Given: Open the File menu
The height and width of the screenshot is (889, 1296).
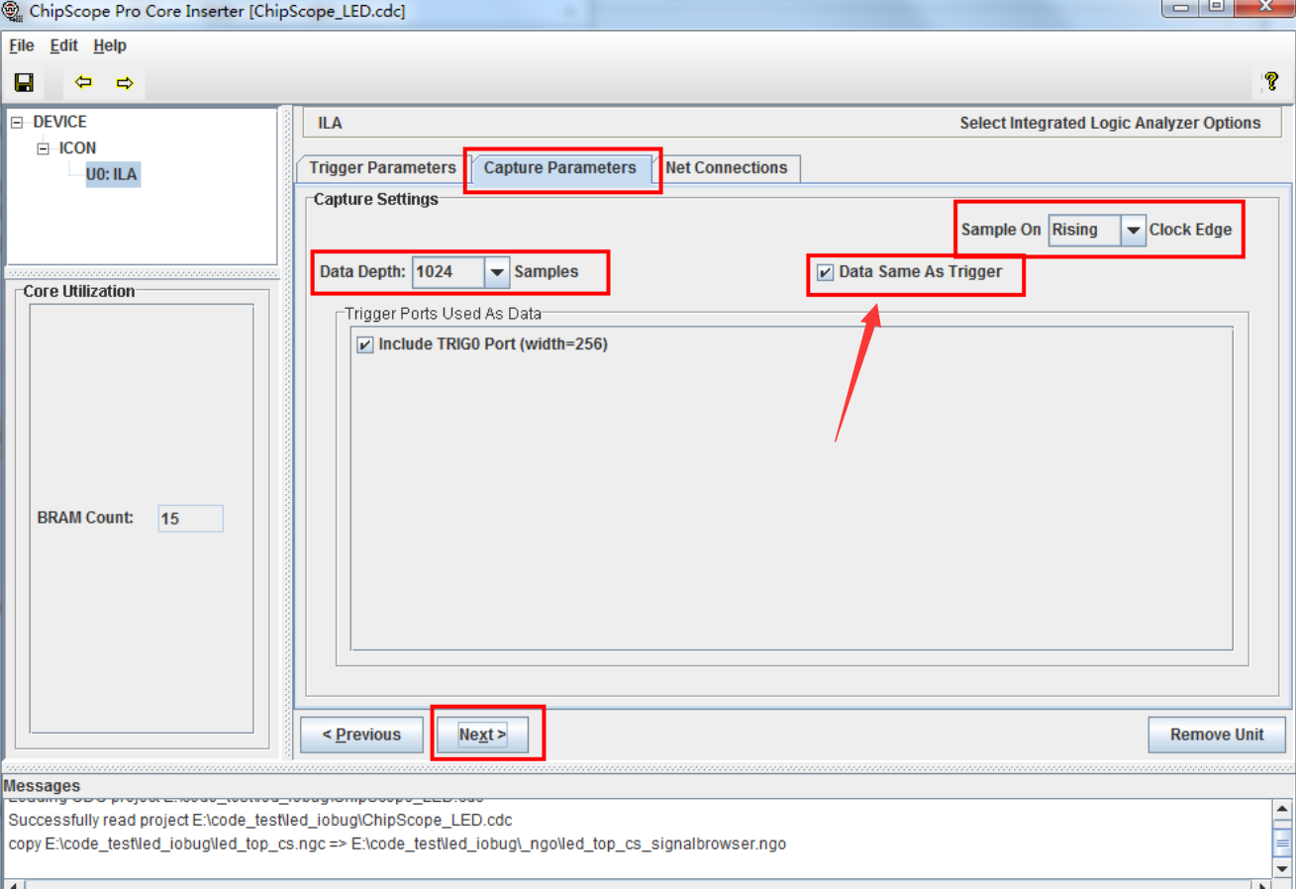Looking at the screenshot, I should (x=22, y=46).
